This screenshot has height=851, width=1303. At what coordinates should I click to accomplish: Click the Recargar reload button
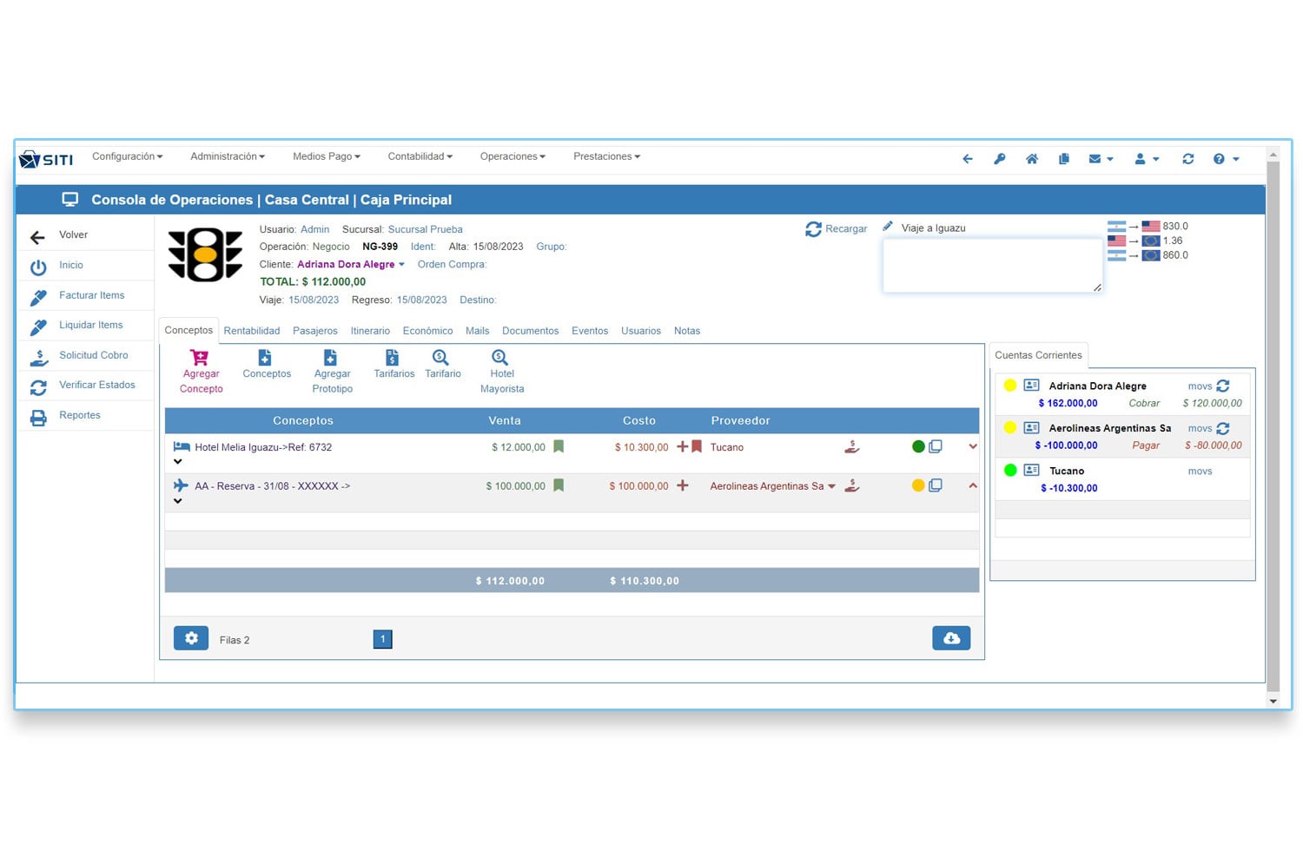point(836,228)
